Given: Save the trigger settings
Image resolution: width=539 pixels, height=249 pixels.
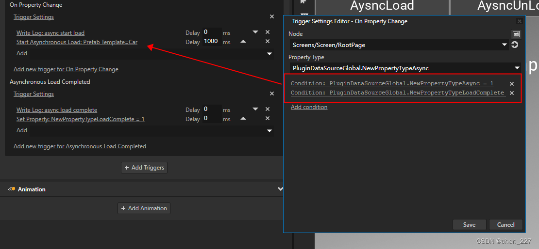Looking at the screenshot, I should (x=469, y=225).
